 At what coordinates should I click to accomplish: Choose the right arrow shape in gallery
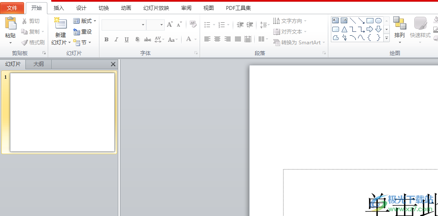tap(370, 29)
